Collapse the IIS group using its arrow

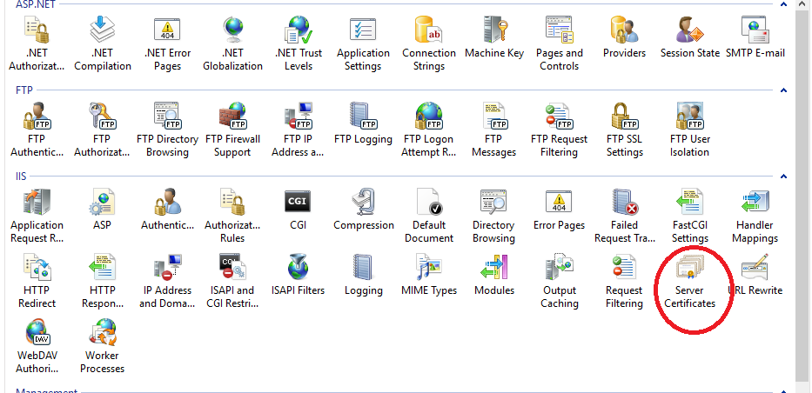click(783, 176)
